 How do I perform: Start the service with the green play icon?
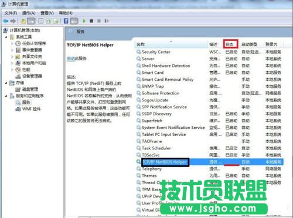(x=84, y=21)
